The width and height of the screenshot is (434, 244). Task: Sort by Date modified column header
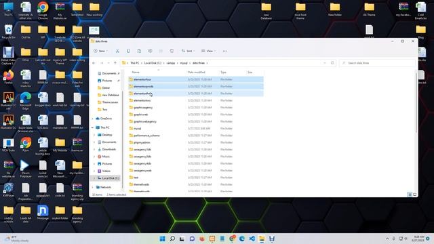pos(197,73)
